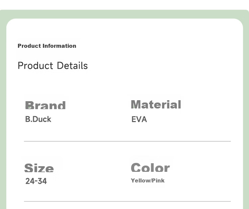Click the divider below Brand row
Viewport: 249px width, 209px height.
127,141
